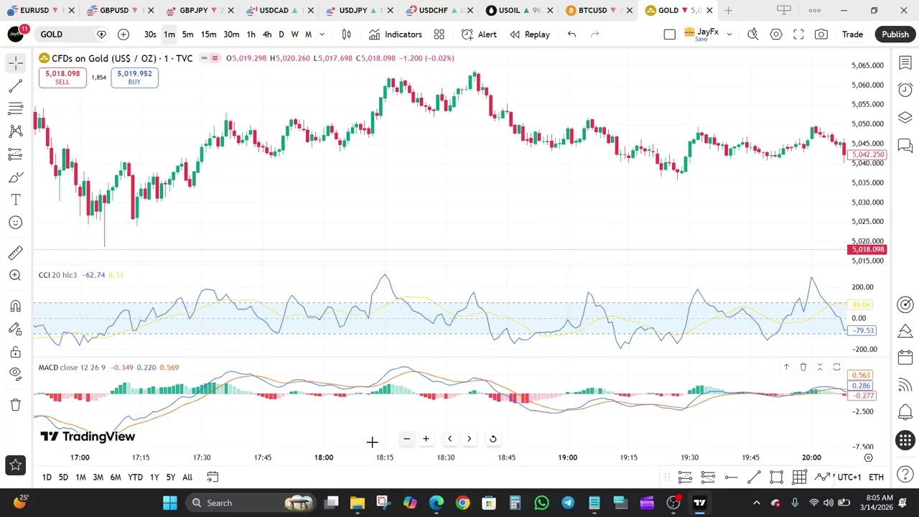Screen dimensions: 919x517
Task: Select the brush drawing tool
Action: pyautogui.click(x=16, y=177)
